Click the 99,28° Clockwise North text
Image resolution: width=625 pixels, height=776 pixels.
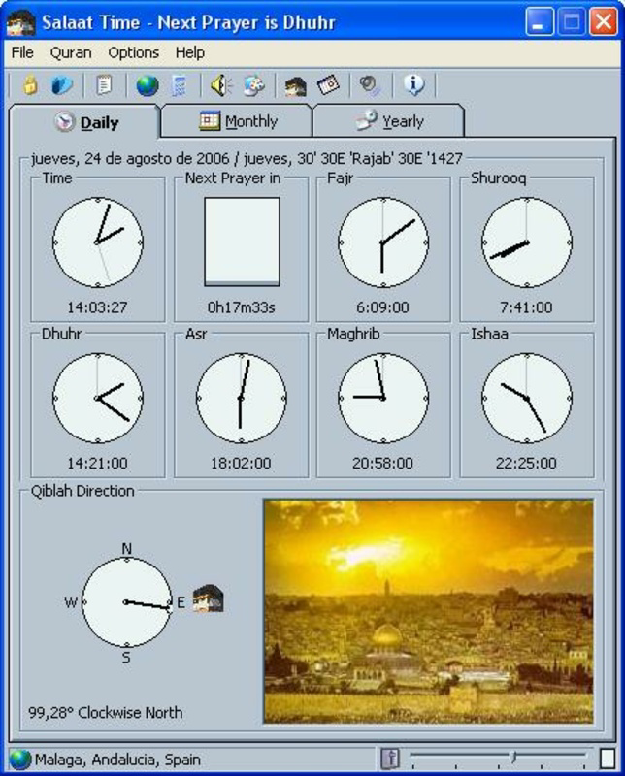pyautogui.click(x=106, y=713)
